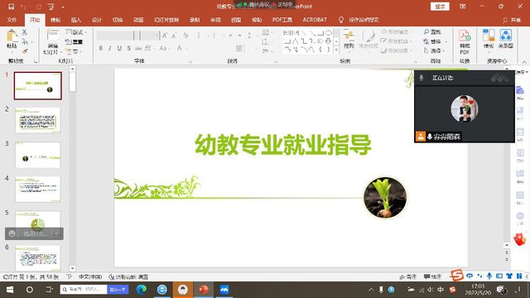Toggle Italic formatting
Screen dimensions: 530x298
[110, 48]
